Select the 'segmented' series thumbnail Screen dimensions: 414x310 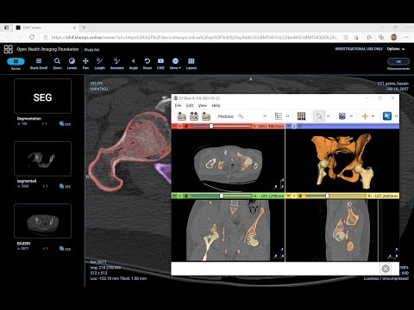[x=42, y=158]
